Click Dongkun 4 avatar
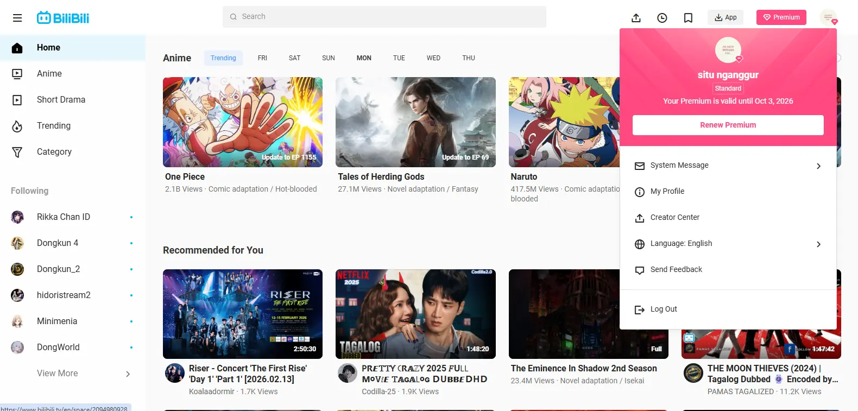The height and width of the screenshot is (411, 858). tap(17, 243)
